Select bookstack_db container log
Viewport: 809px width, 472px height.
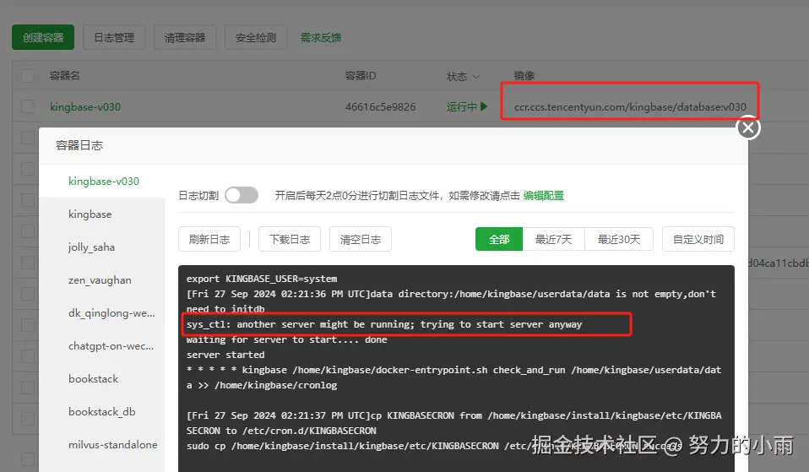point(102,412)
